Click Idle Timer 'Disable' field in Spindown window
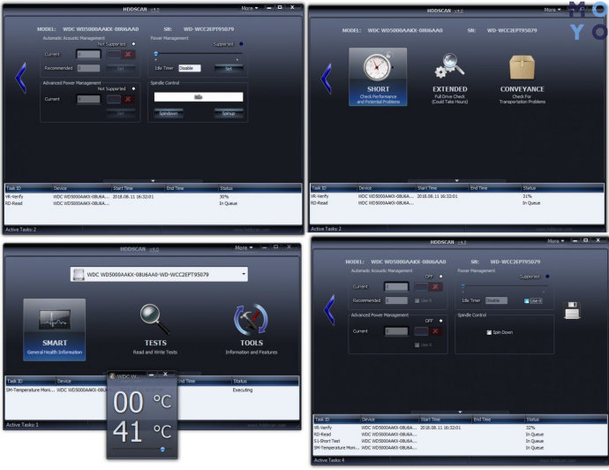609x470 pixels. (x=190, y=68)
